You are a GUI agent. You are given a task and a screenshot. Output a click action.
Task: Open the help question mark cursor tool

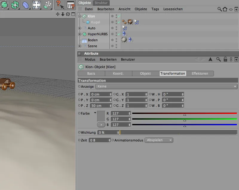[x=59, y=5]
